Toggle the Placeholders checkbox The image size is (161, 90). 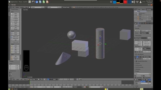pos(135,77)
